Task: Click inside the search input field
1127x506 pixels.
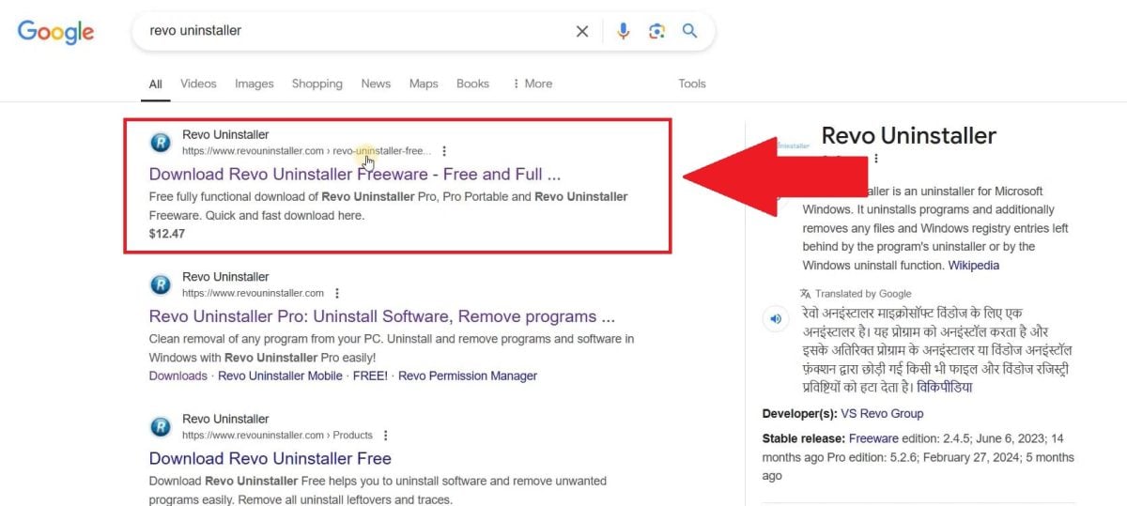Action: click(x=357, y=31)
